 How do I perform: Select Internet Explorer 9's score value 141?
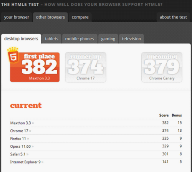click(166, 162)
